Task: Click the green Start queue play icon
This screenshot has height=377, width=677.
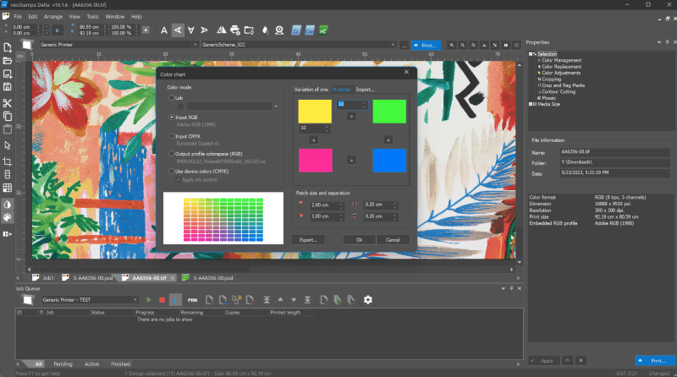Action: coord(149,299)
